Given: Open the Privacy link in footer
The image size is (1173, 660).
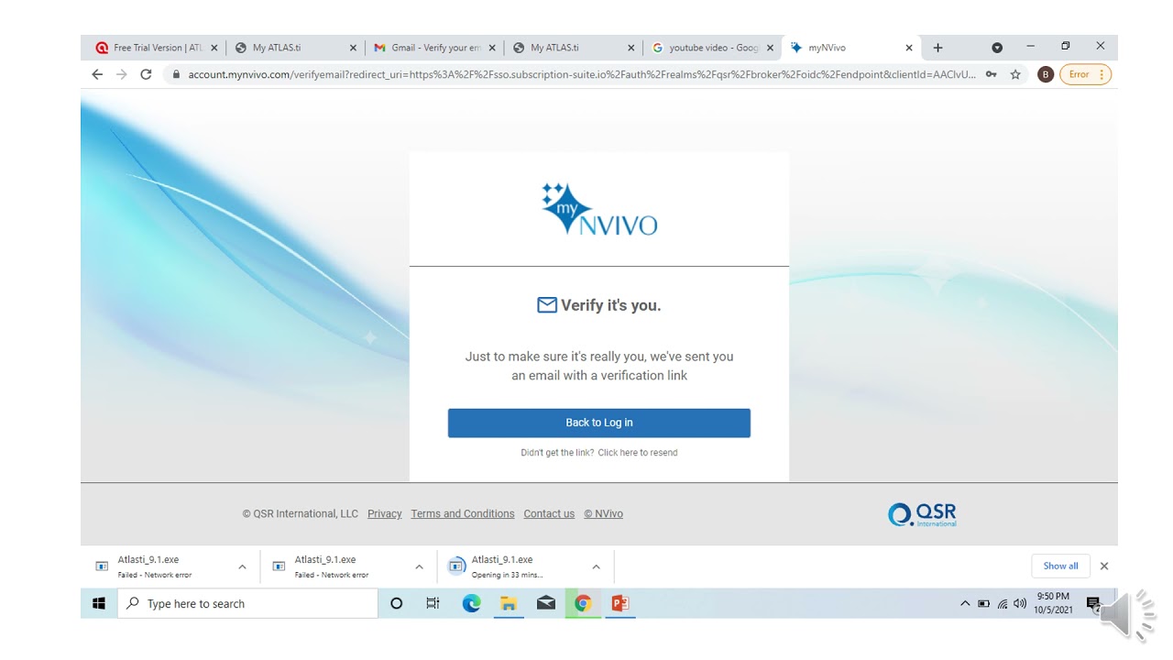Looking at the screenshot, I should (384, 514).
